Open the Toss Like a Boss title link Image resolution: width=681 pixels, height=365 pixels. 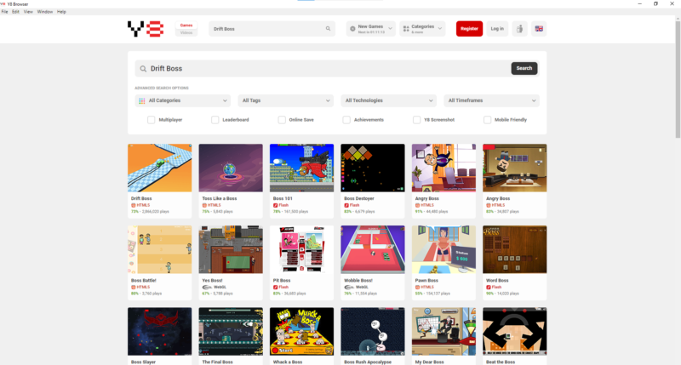click(x=220, y=198)
